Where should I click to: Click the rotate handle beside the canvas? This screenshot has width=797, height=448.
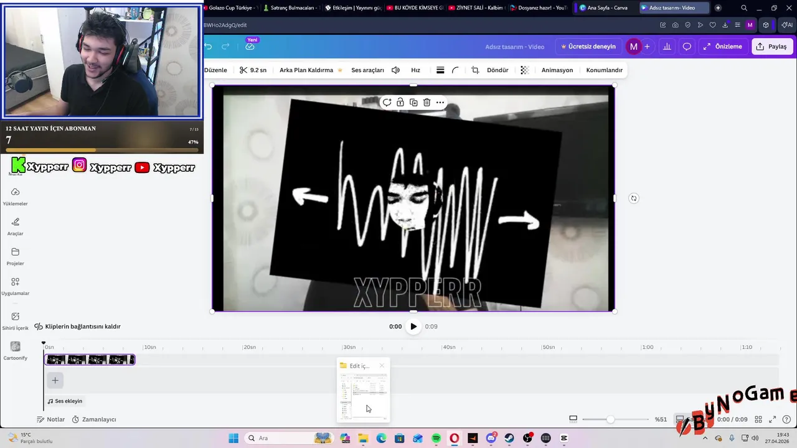(x=633, y=198)
